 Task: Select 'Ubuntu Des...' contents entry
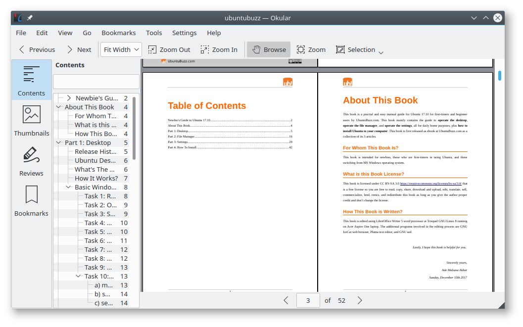pos(95,161)
